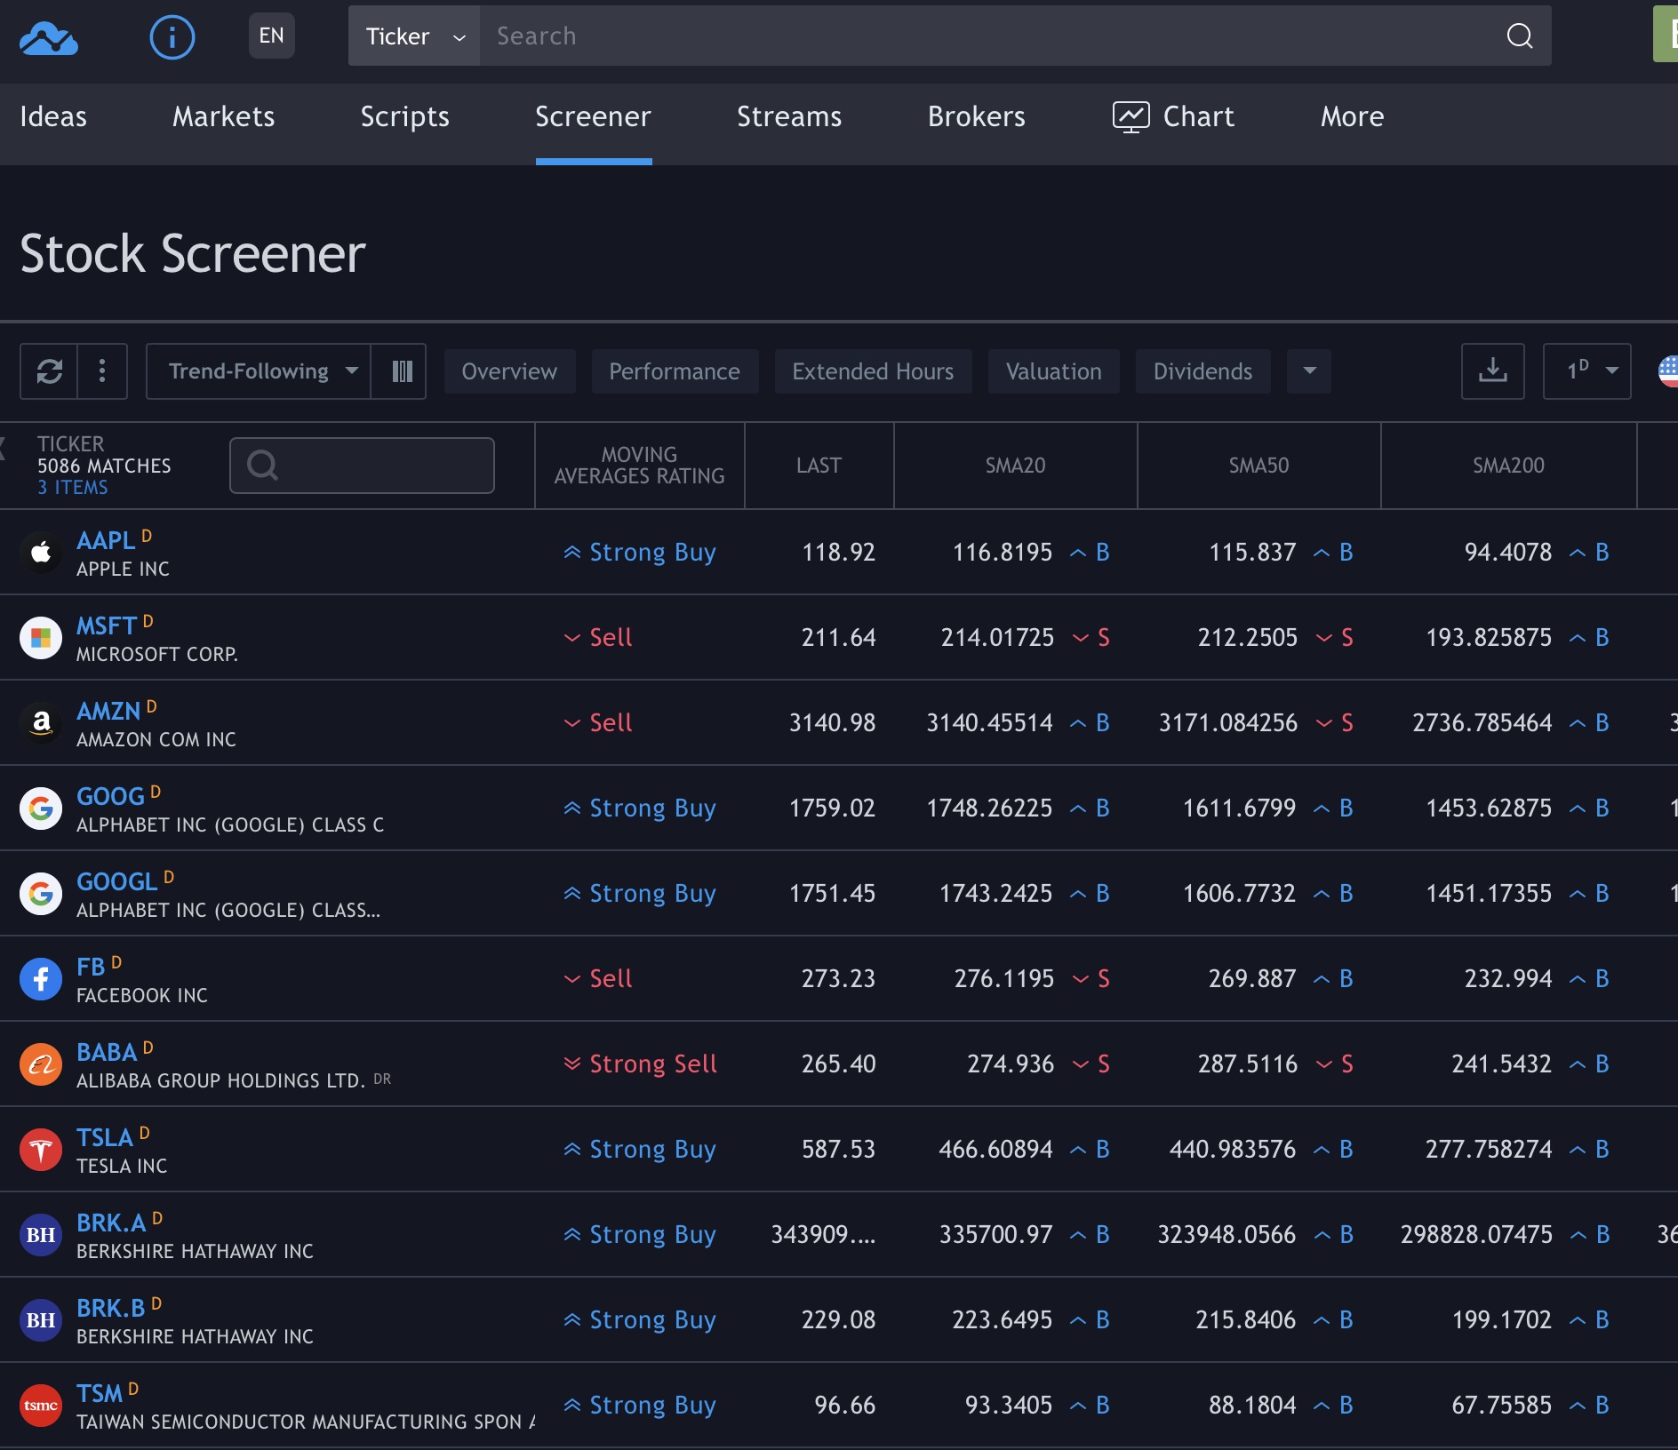Select the Performance tab

point(674,371)
